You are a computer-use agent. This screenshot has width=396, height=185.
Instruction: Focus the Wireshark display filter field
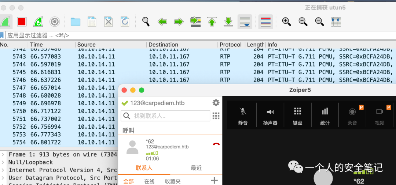click(x=201, y=35)
